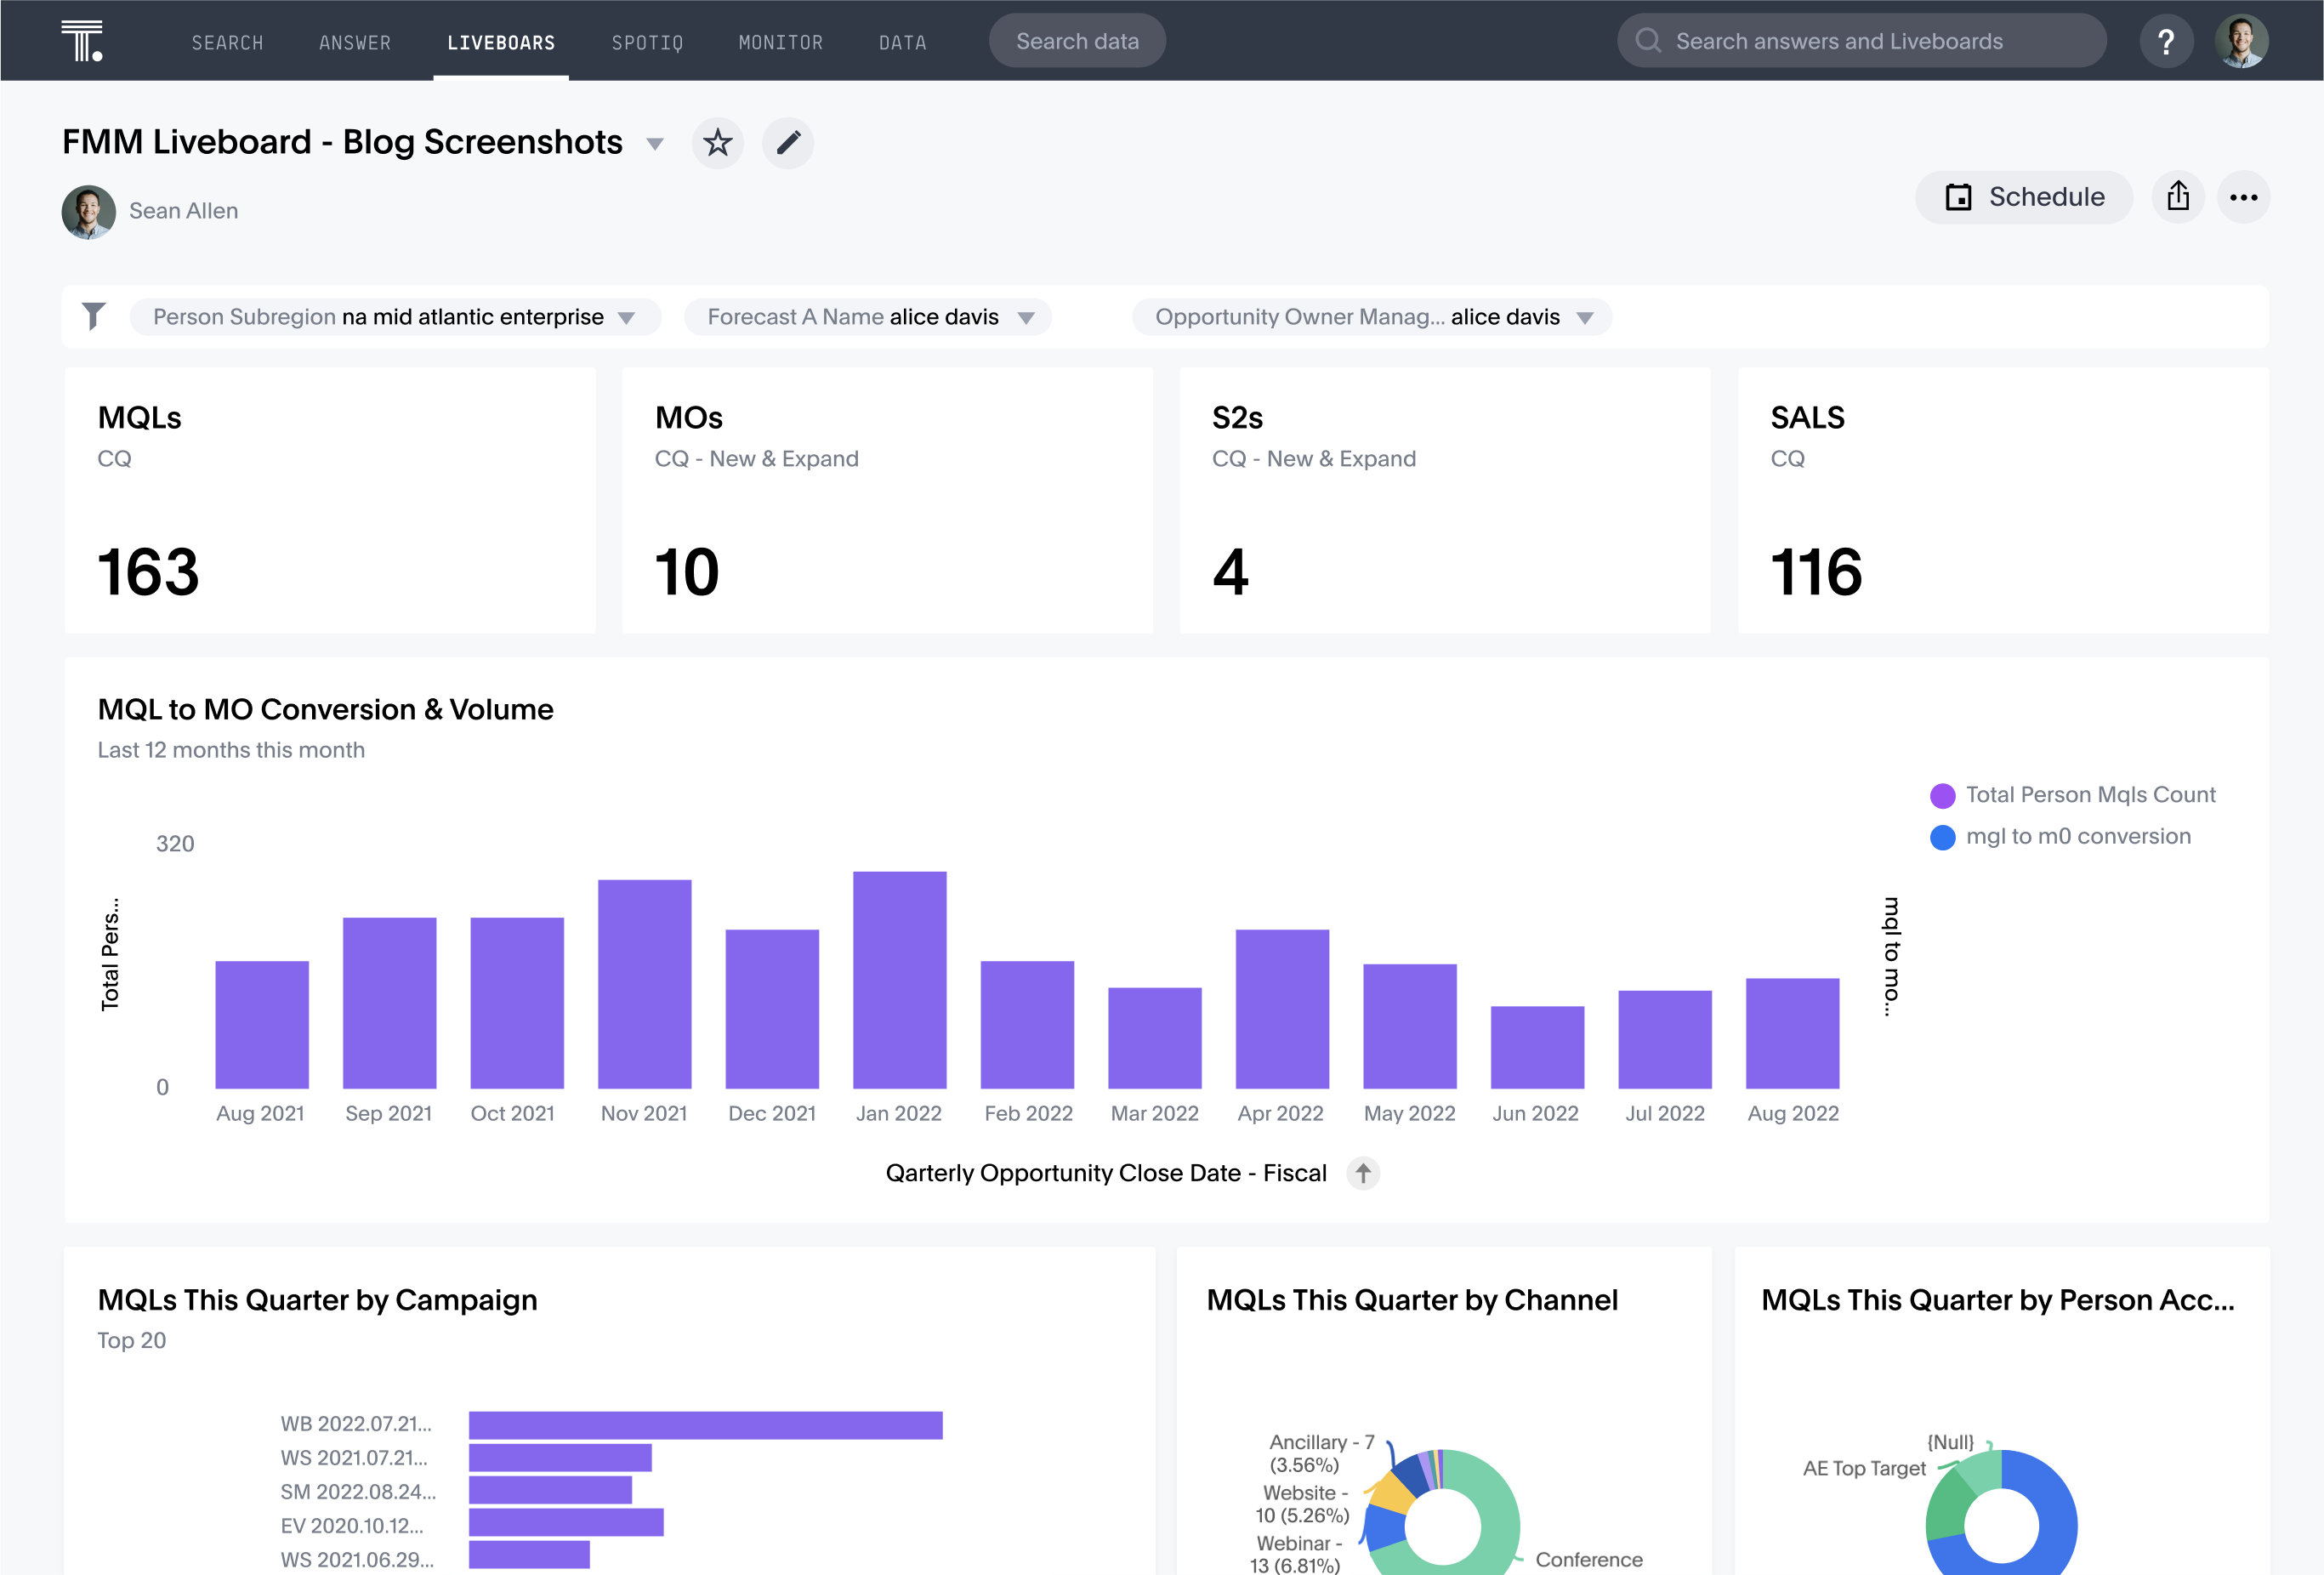Open the SPOTIQ tab
Image resolution: width=2324 pixels, height=1575 pixels.
(x=651, y=38)
